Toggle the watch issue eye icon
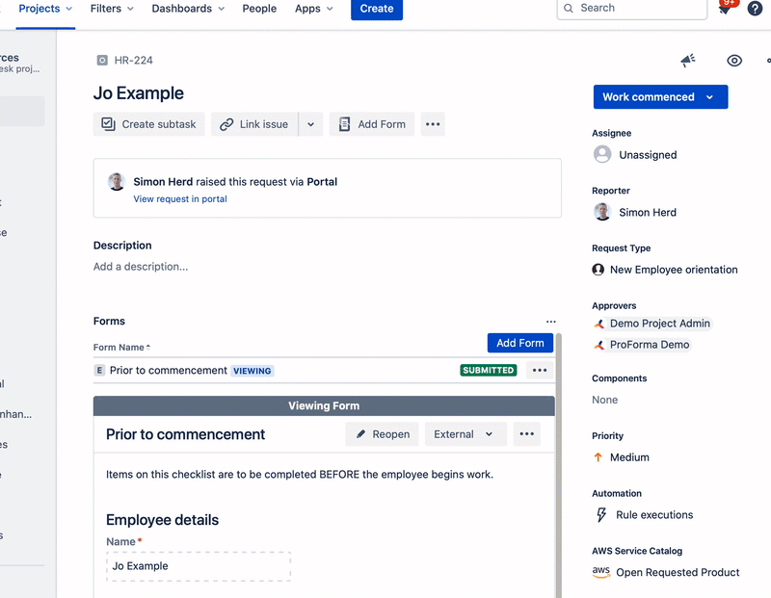This screenshot has height=598, width=771. (x=734, y=61)
